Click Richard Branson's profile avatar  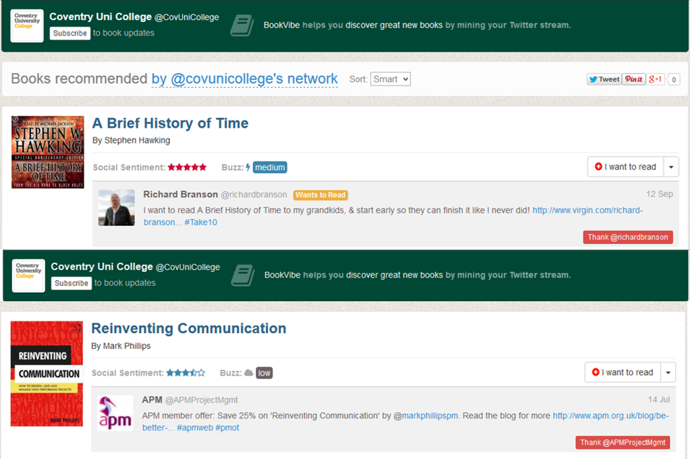(x=117, y=208)
